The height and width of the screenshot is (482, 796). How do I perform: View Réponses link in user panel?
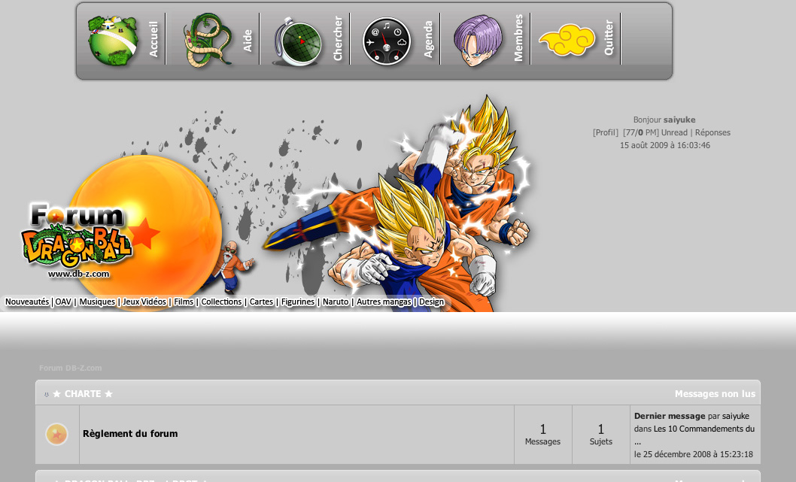point(712,132)
